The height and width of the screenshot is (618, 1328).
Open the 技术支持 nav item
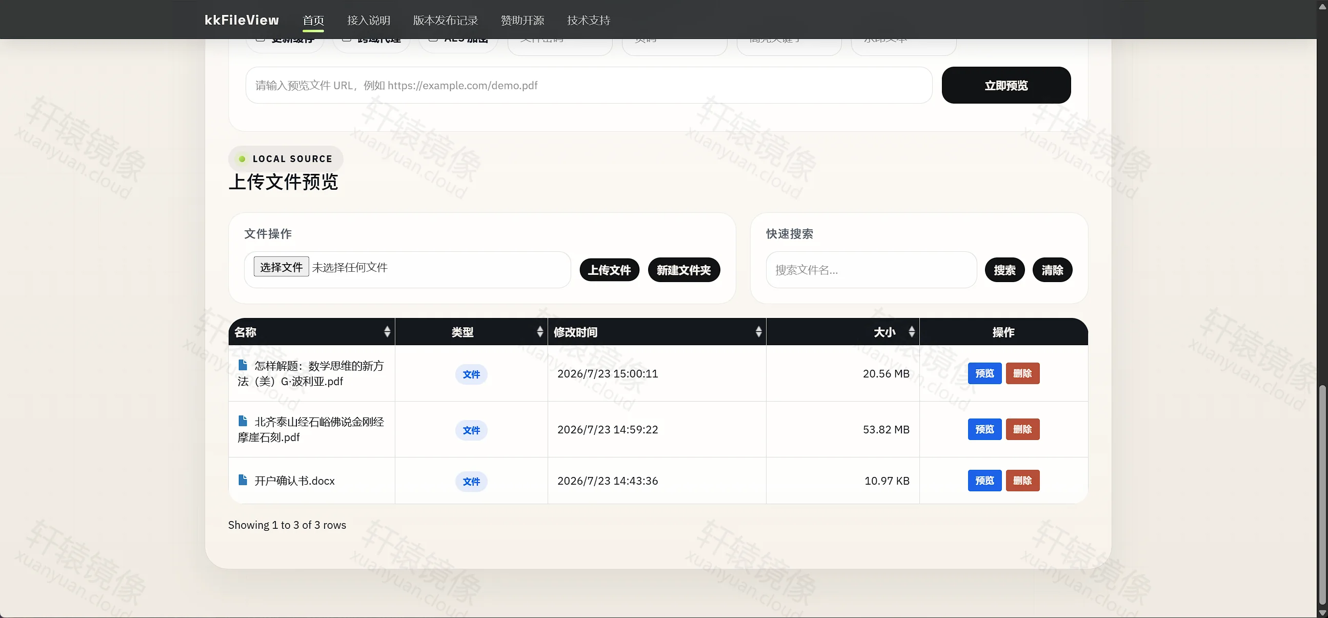pos(588,20)
